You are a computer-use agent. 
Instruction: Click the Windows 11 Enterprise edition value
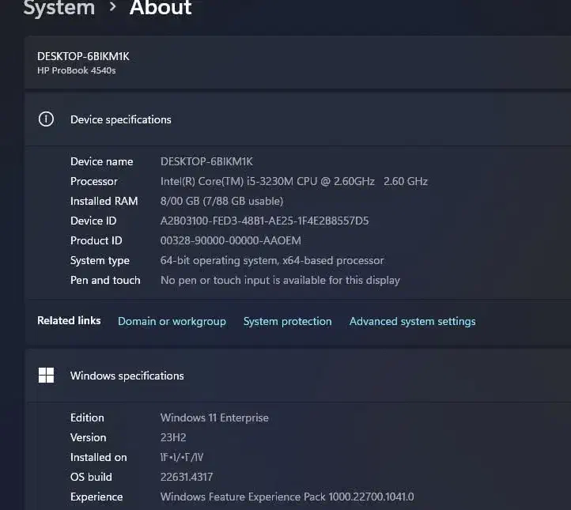214,417
